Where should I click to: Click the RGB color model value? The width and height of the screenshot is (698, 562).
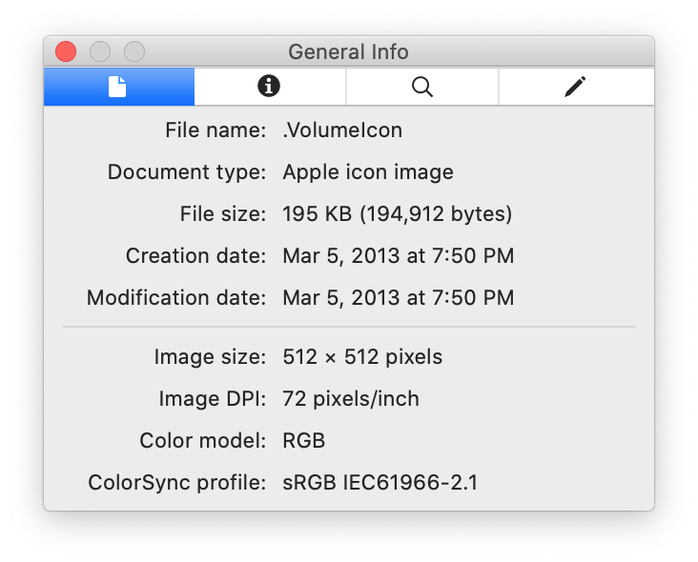304,441
